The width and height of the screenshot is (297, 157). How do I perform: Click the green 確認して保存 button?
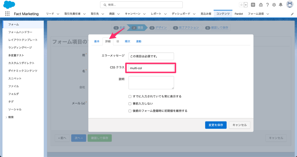[100, 138]
